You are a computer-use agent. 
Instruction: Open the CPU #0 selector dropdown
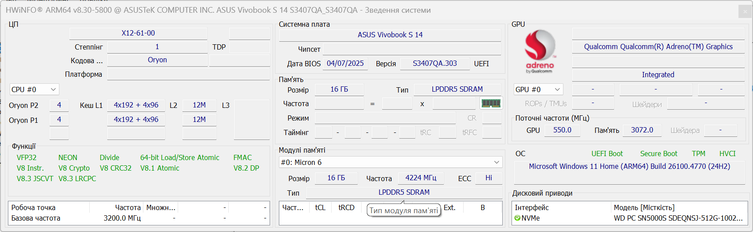34,89
